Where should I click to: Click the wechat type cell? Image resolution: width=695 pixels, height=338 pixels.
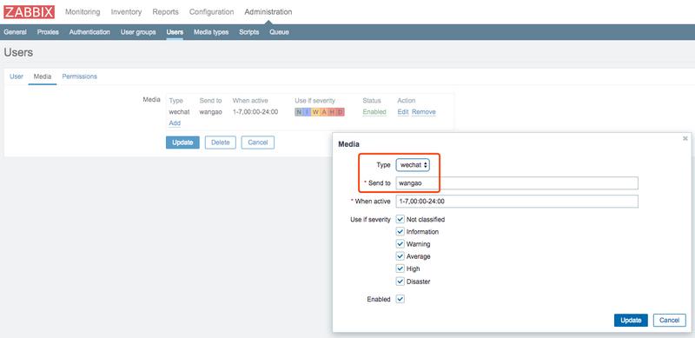pyautogui.click(x=179, y=112)
